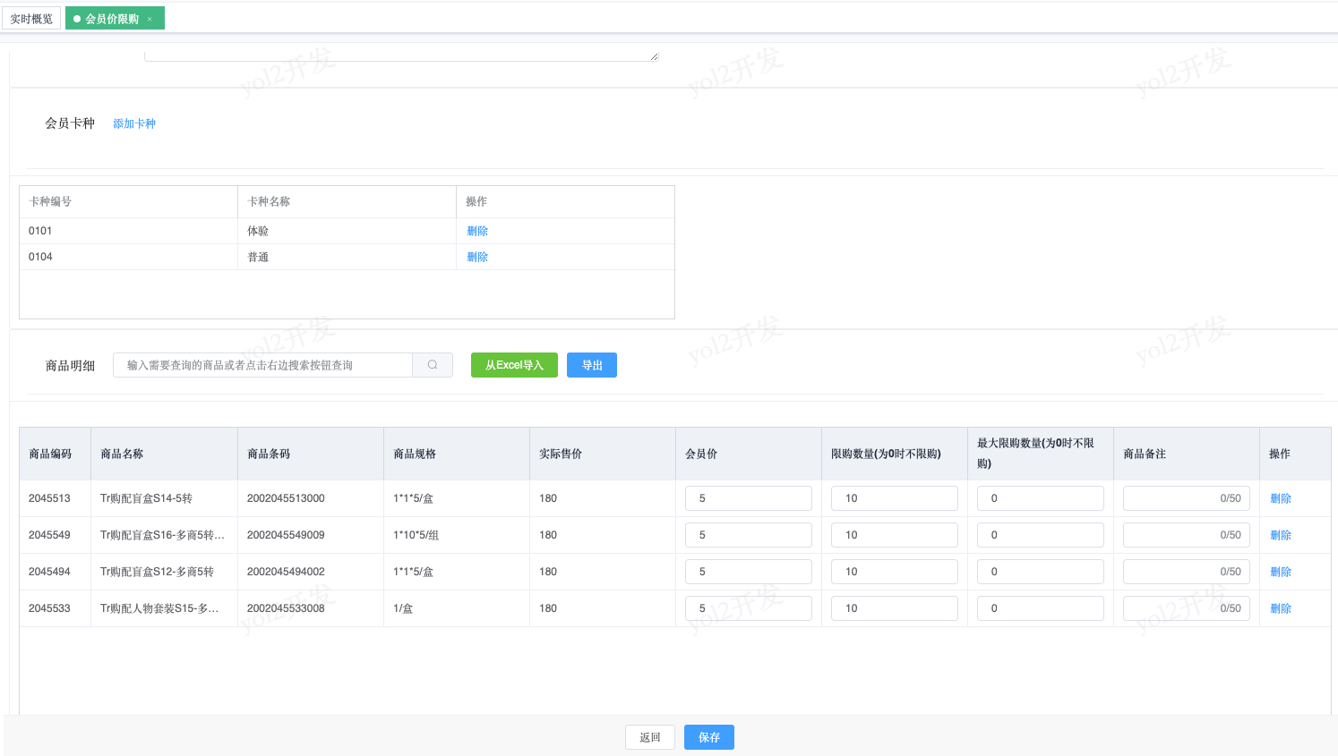Click the 从Excel导入 button
1338x756 pixels.
(x=514, y=365)
